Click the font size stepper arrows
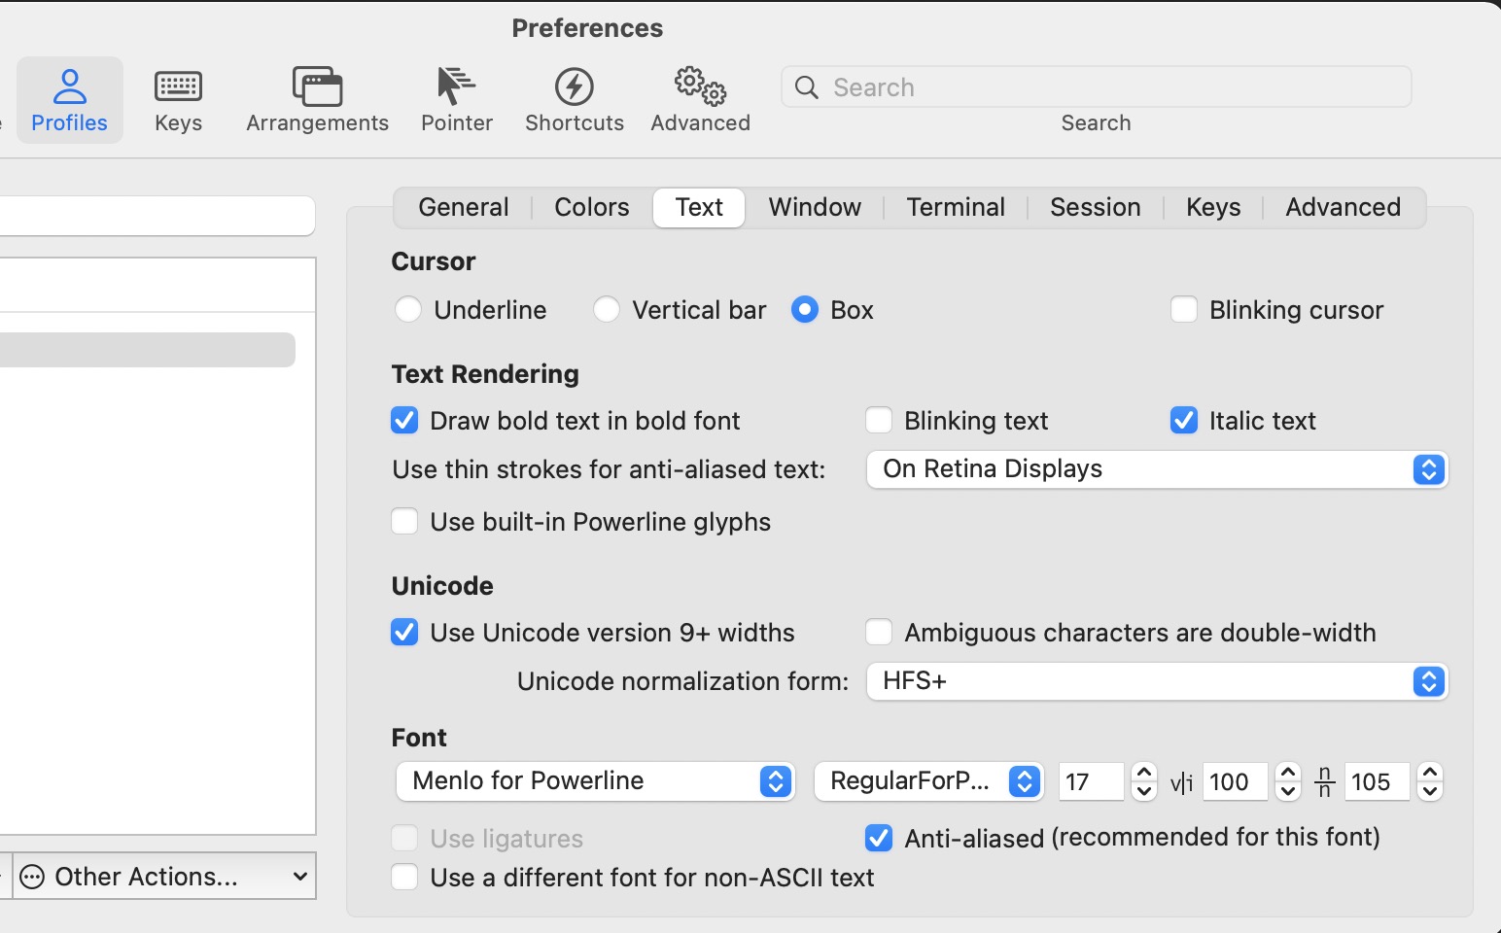This screenshot has height=933, width=1501. coord(1144,781)
